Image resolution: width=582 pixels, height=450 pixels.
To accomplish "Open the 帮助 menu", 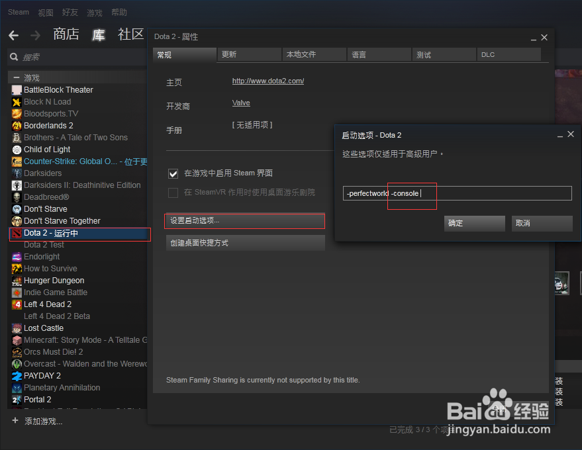I will point(119,13).
